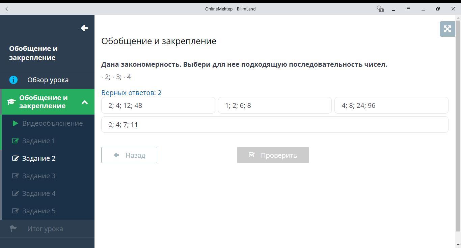Click the info icon beside Обзор урока
This screenshot has height=248, width=461.
click(x=13, y=80)
